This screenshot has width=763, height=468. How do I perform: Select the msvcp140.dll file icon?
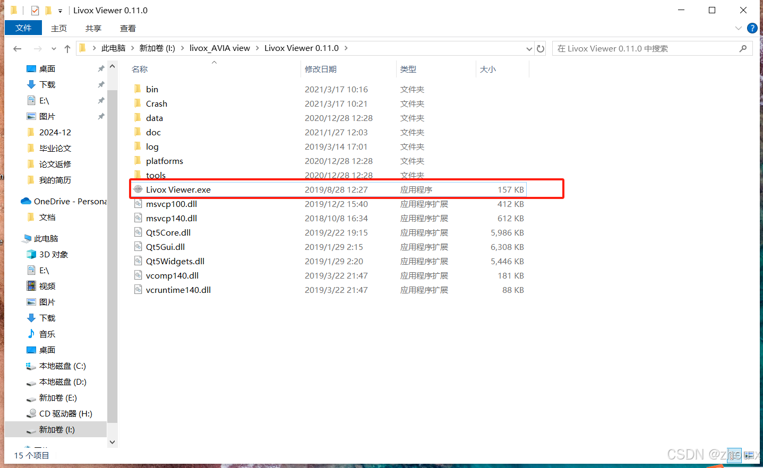138,218
